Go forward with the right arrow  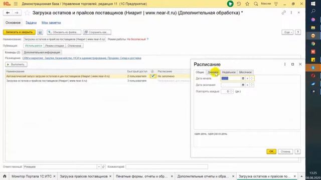pyautogui.click(x=17, y=13)
